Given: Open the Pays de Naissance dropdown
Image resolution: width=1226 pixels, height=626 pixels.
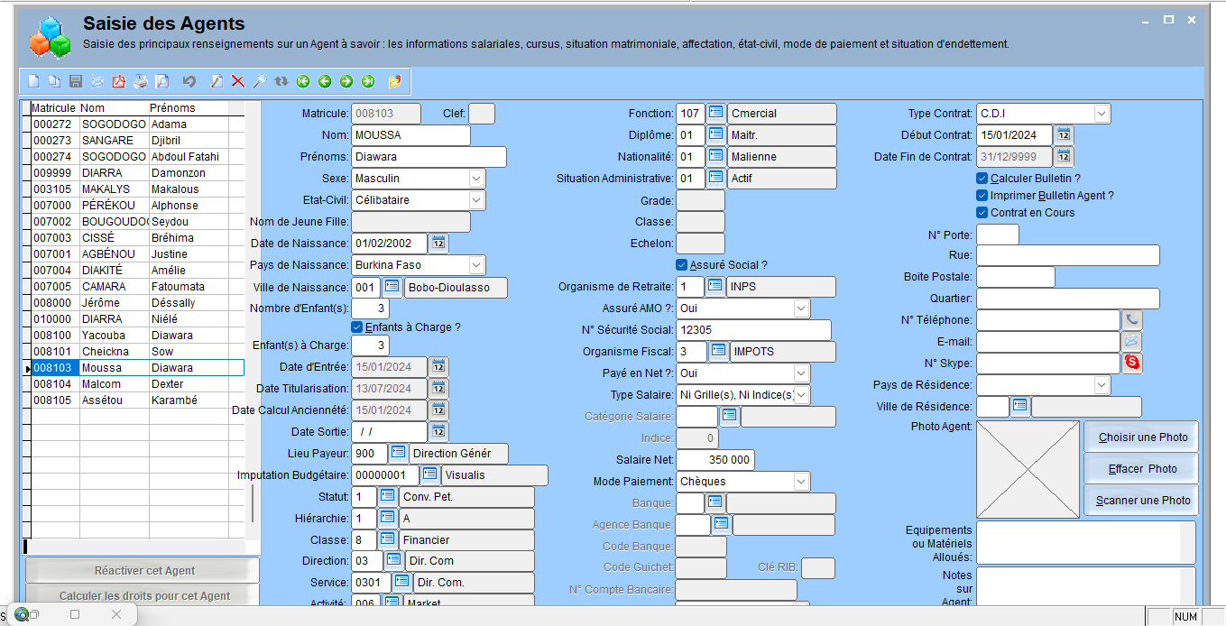Looking at the screenshot, I should (x=476, y=265).
